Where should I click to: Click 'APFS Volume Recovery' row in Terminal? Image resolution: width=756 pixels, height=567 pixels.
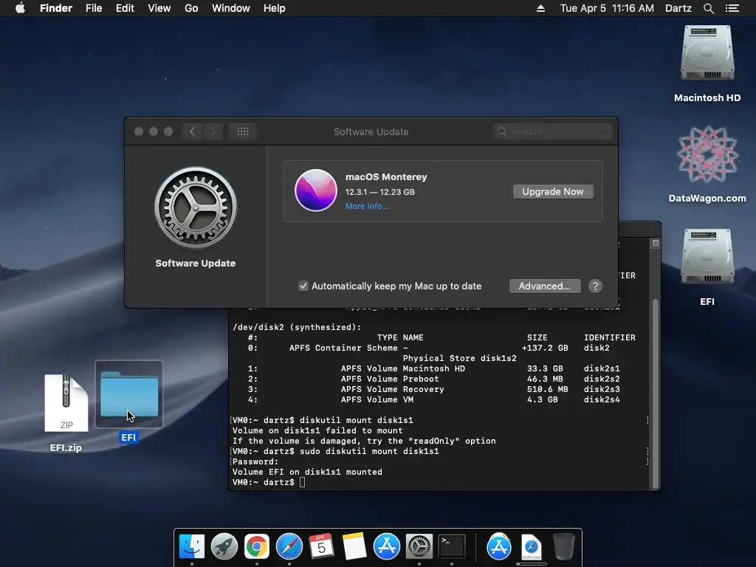pos(434,389)
